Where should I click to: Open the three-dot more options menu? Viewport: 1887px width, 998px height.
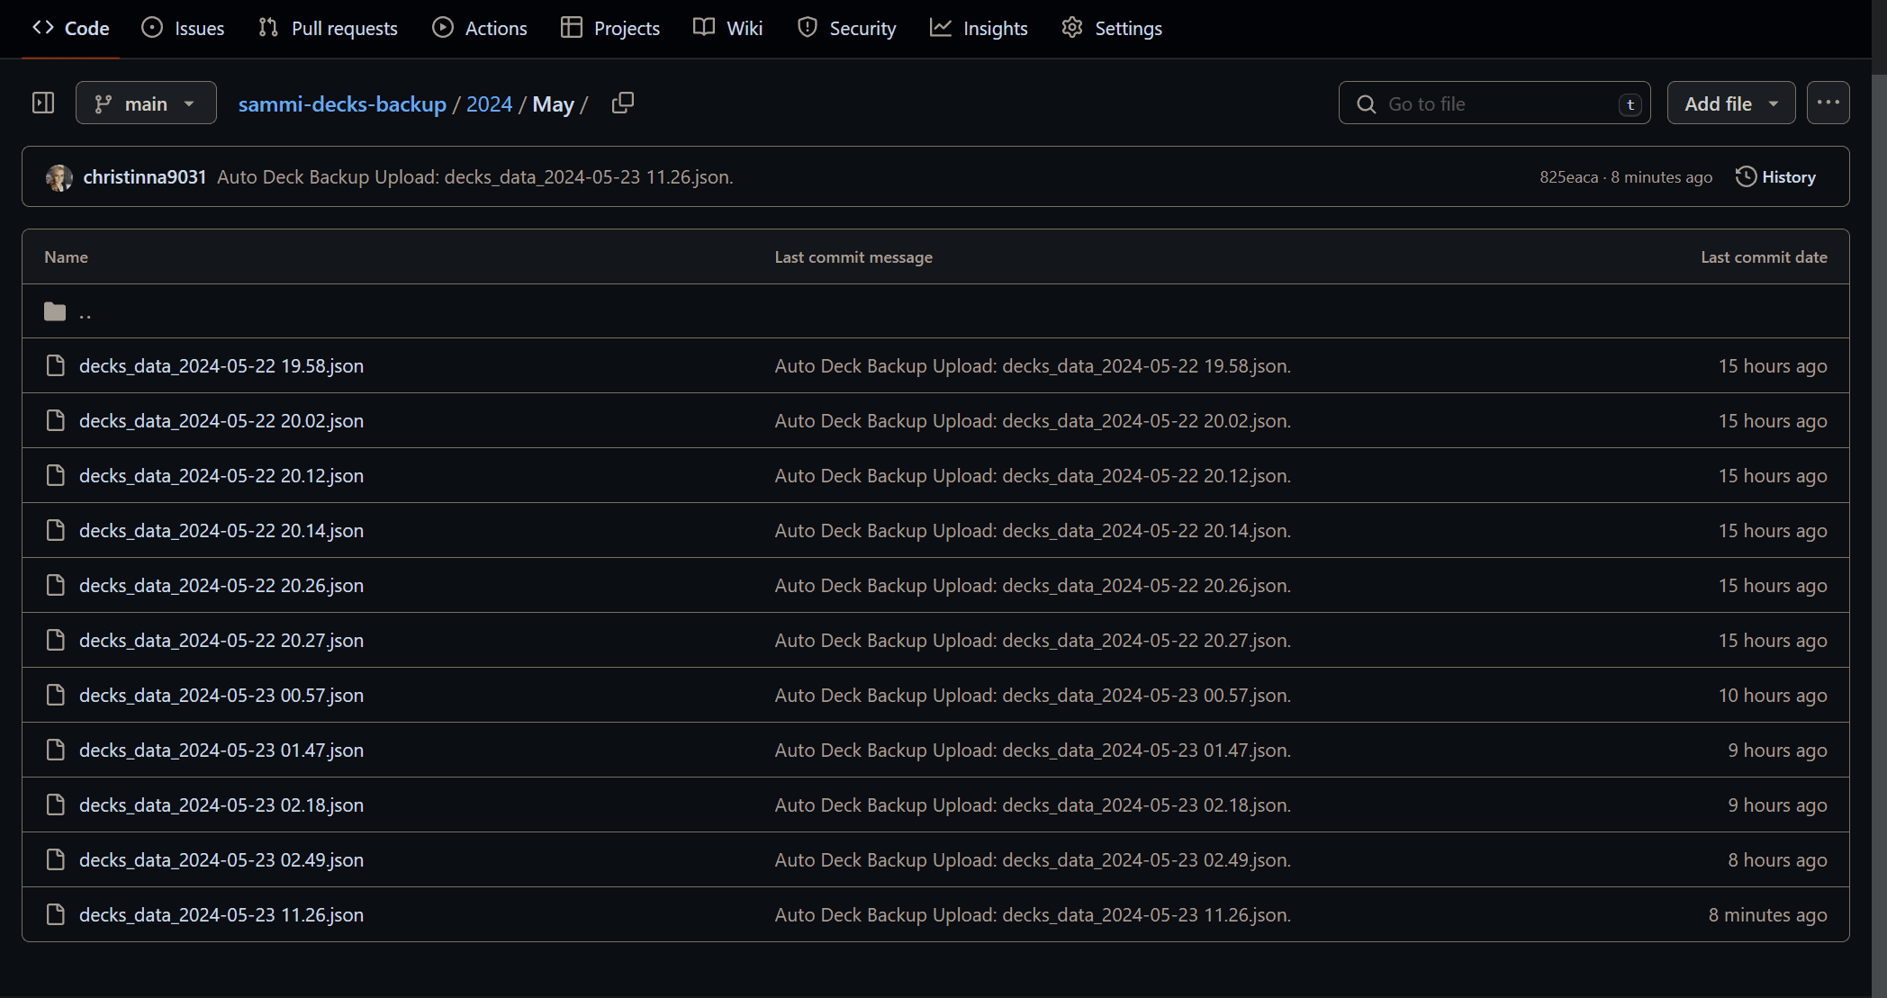tap(1828, 103)
